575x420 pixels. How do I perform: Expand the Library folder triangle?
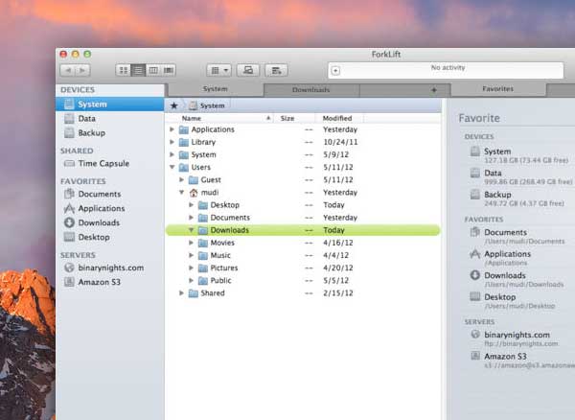coord(172,142)
